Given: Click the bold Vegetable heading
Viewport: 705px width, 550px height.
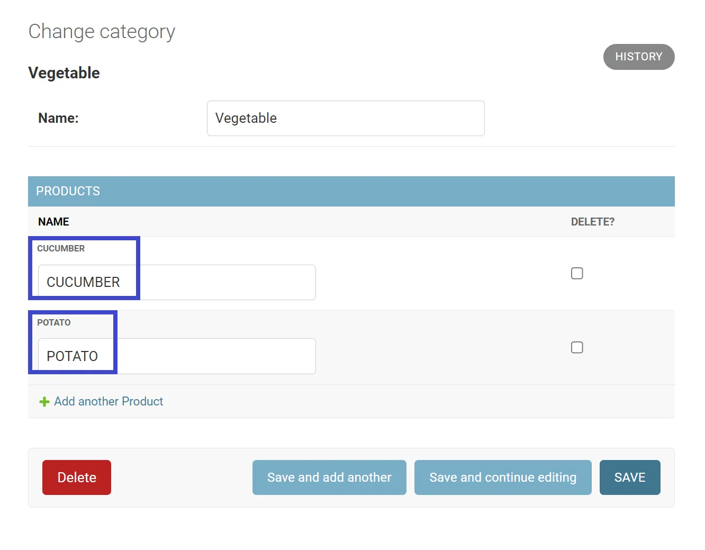Looking at the screenshot, I should (x=64, y=73).
